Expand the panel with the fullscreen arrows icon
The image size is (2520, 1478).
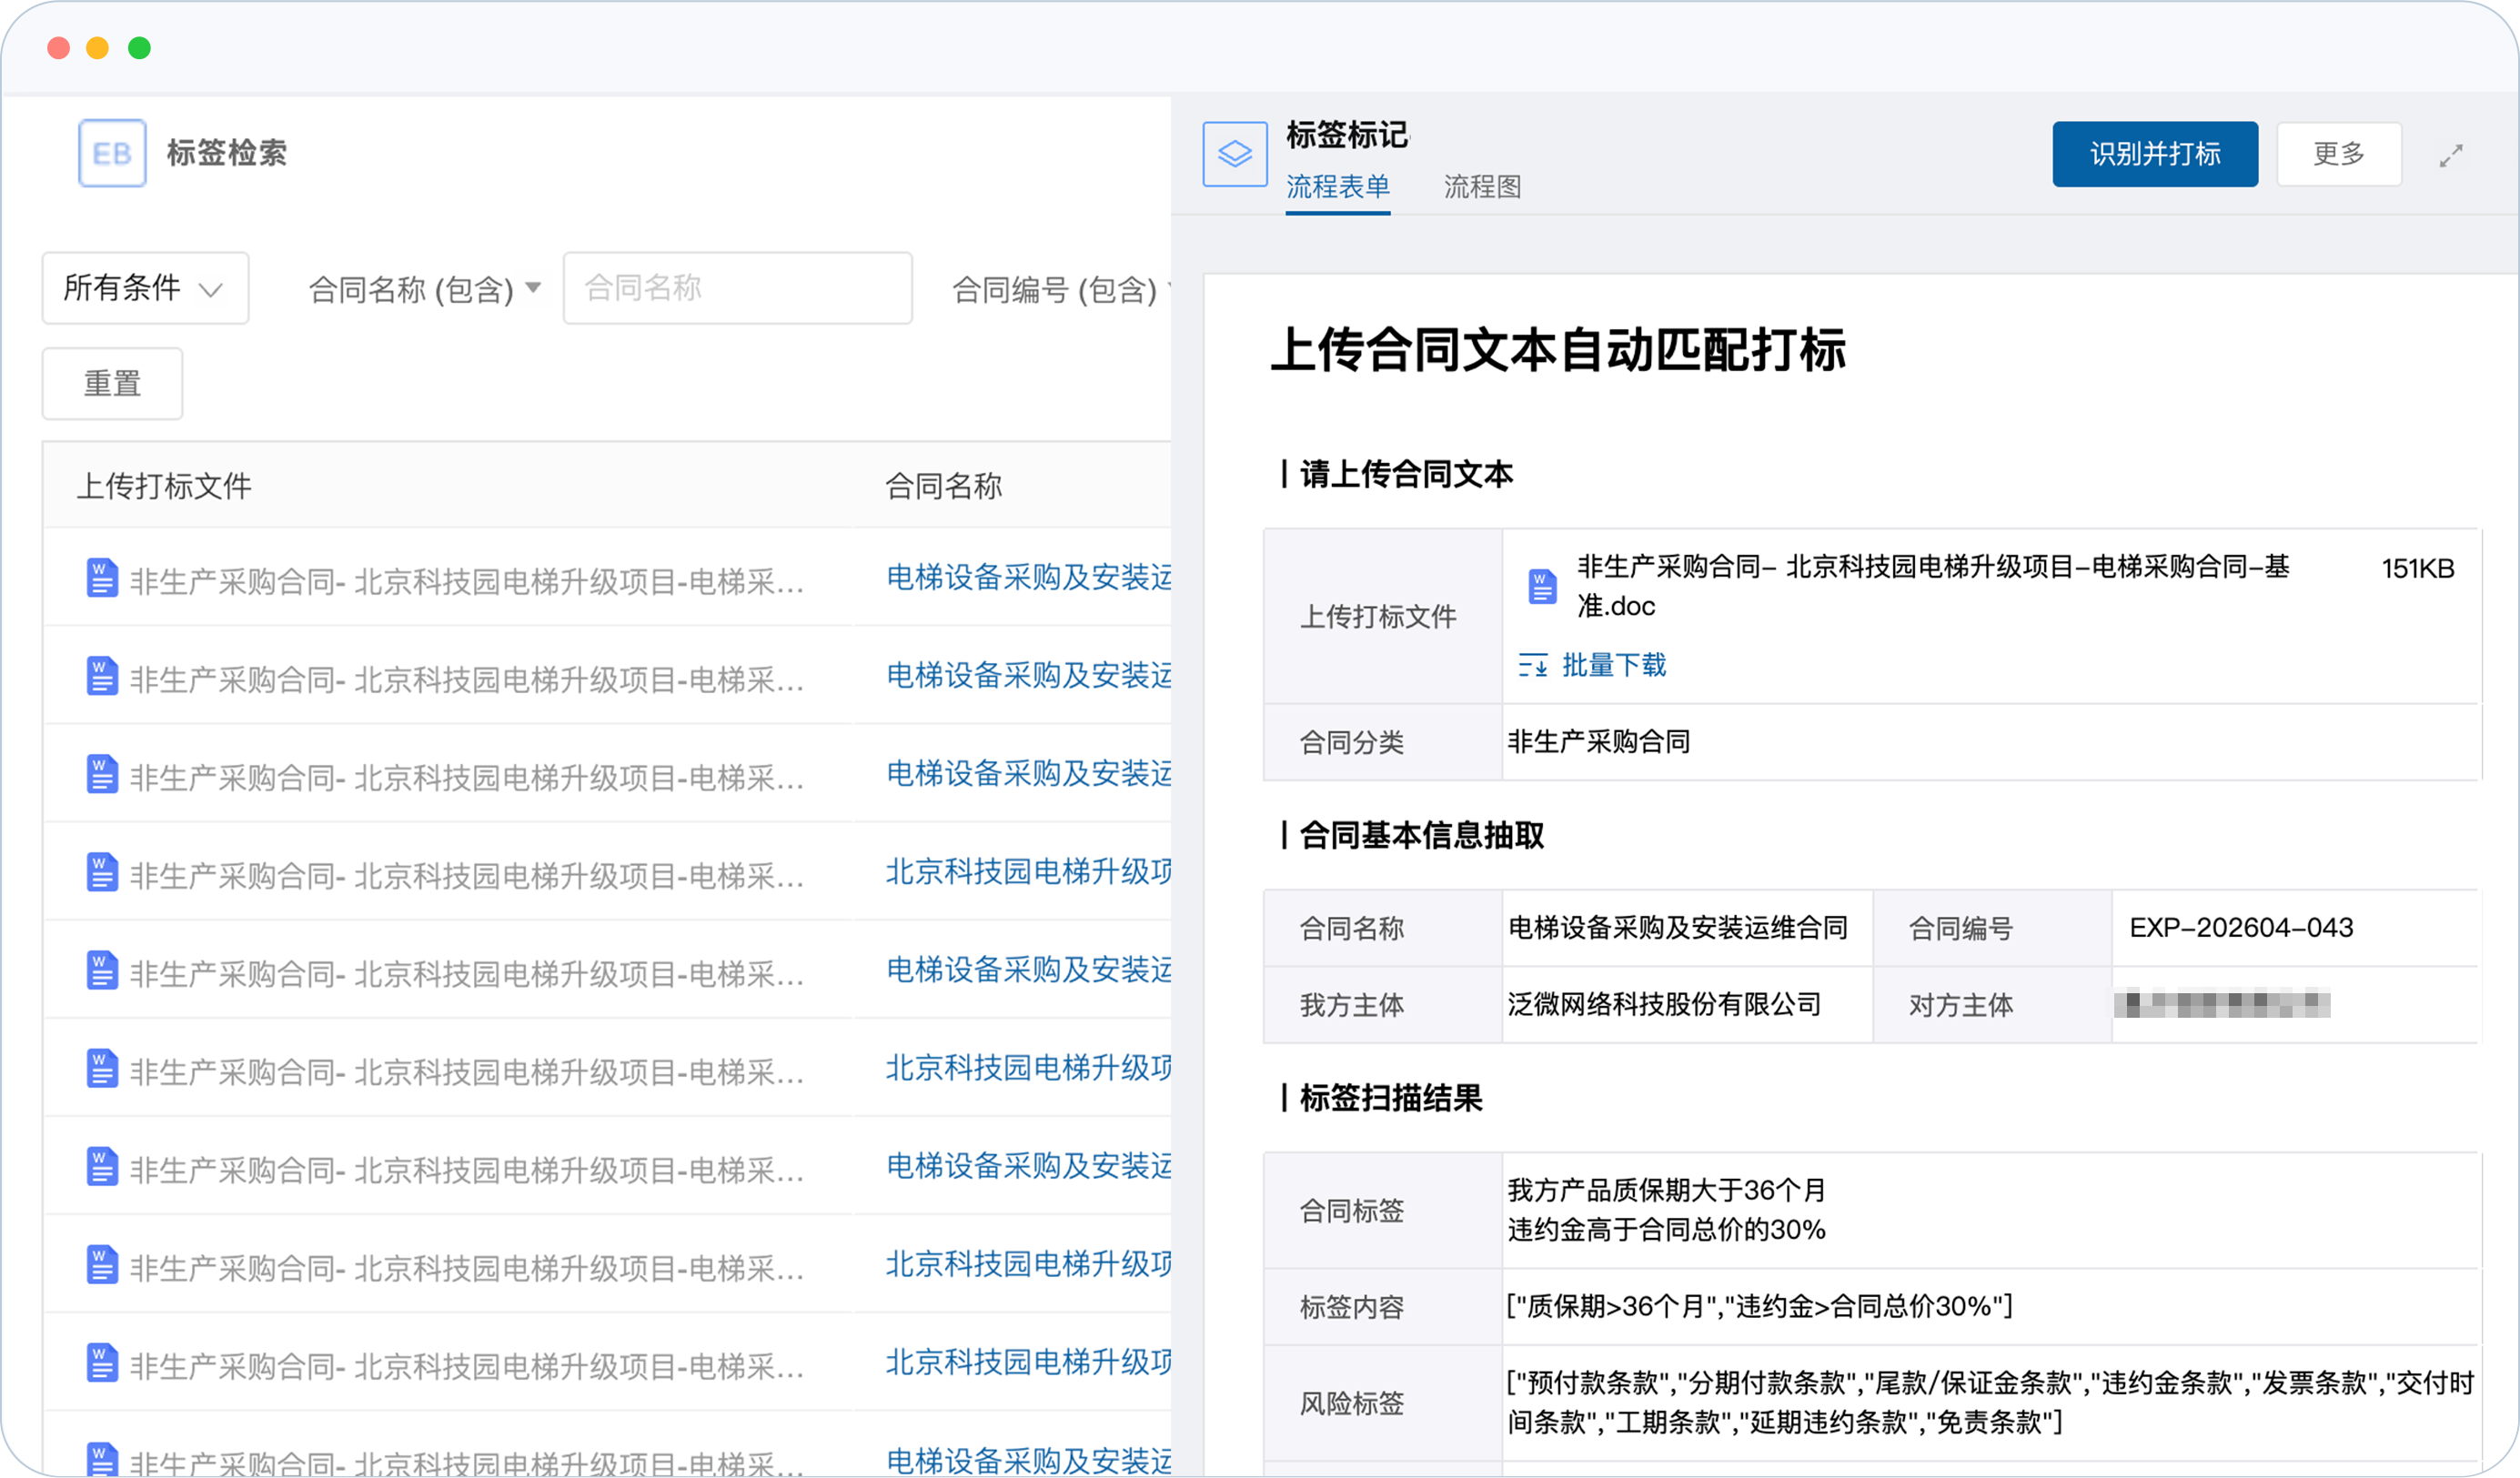tap(2450, 156)
